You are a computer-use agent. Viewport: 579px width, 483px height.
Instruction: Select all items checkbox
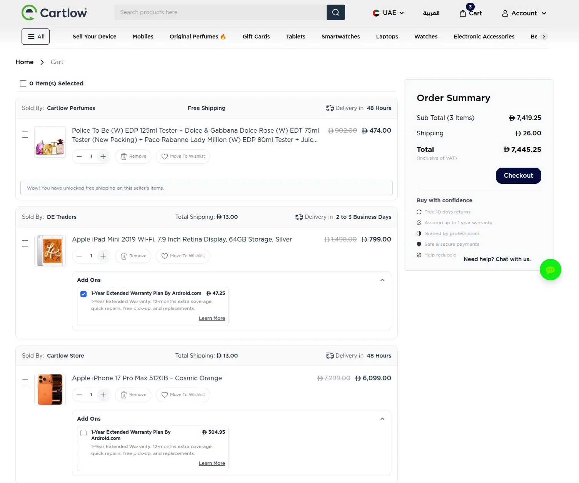point(23,83)
